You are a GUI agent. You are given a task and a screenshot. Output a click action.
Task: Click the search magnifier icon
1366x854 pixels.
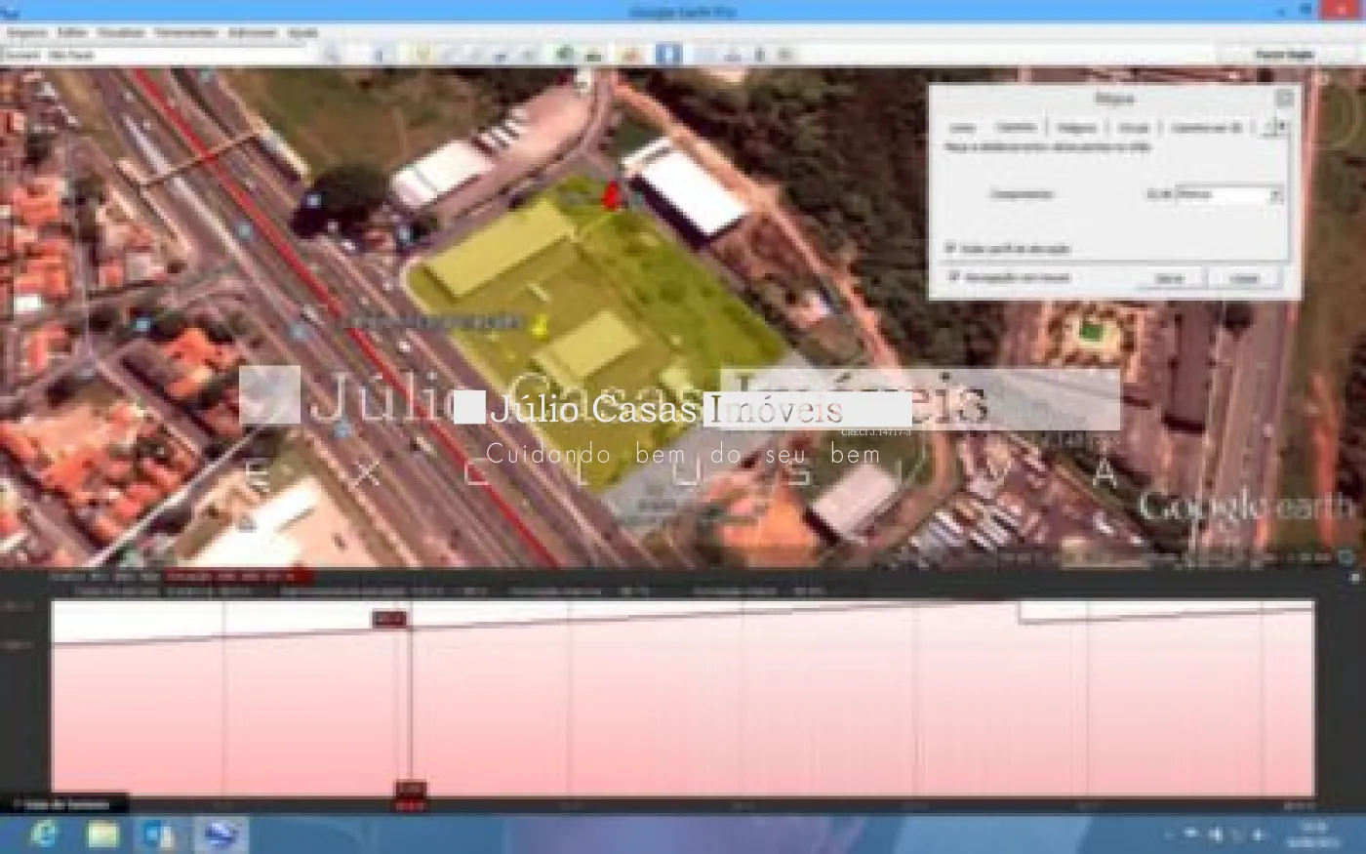[332, 55]
